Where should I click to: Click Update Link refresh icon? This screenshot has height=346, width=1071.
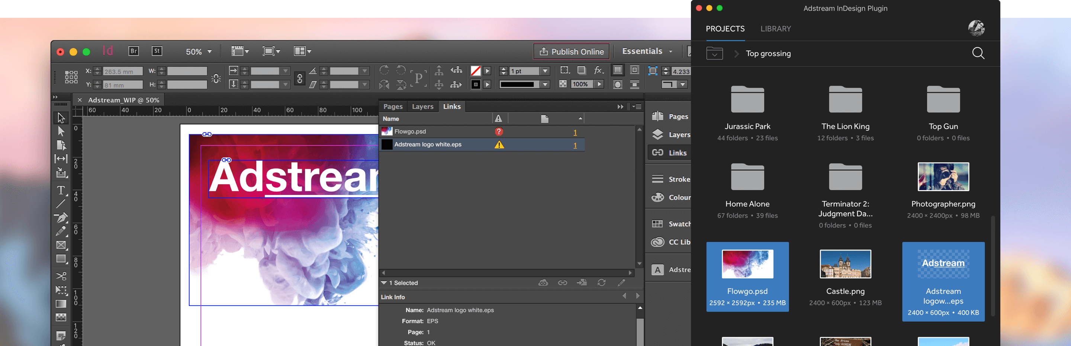pyautogui.click(x=602, y=283)
